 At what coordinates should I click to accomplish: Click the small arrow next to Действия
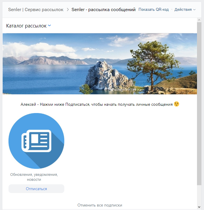tap(194, 10)
